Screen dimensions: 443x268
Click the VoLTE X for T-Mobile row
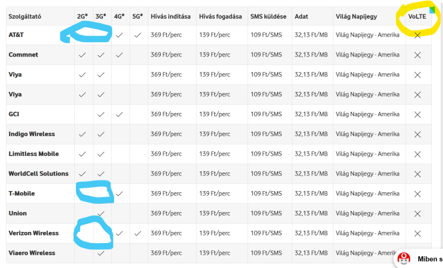[418, 194]
